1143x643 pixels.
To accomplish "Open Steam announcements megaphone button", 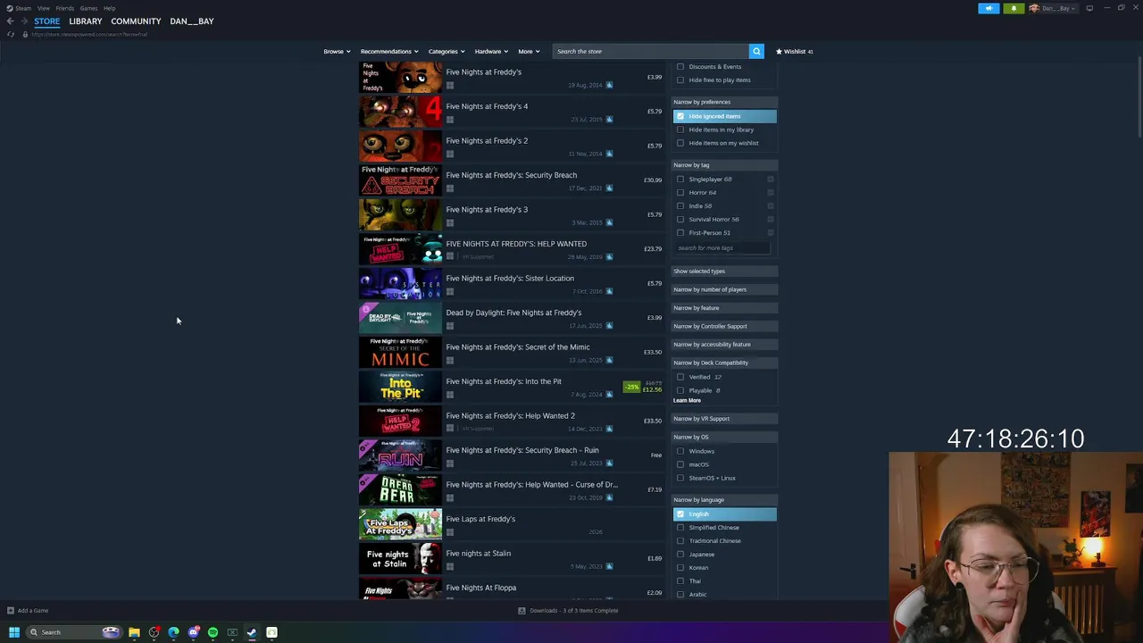I will 989,8.
